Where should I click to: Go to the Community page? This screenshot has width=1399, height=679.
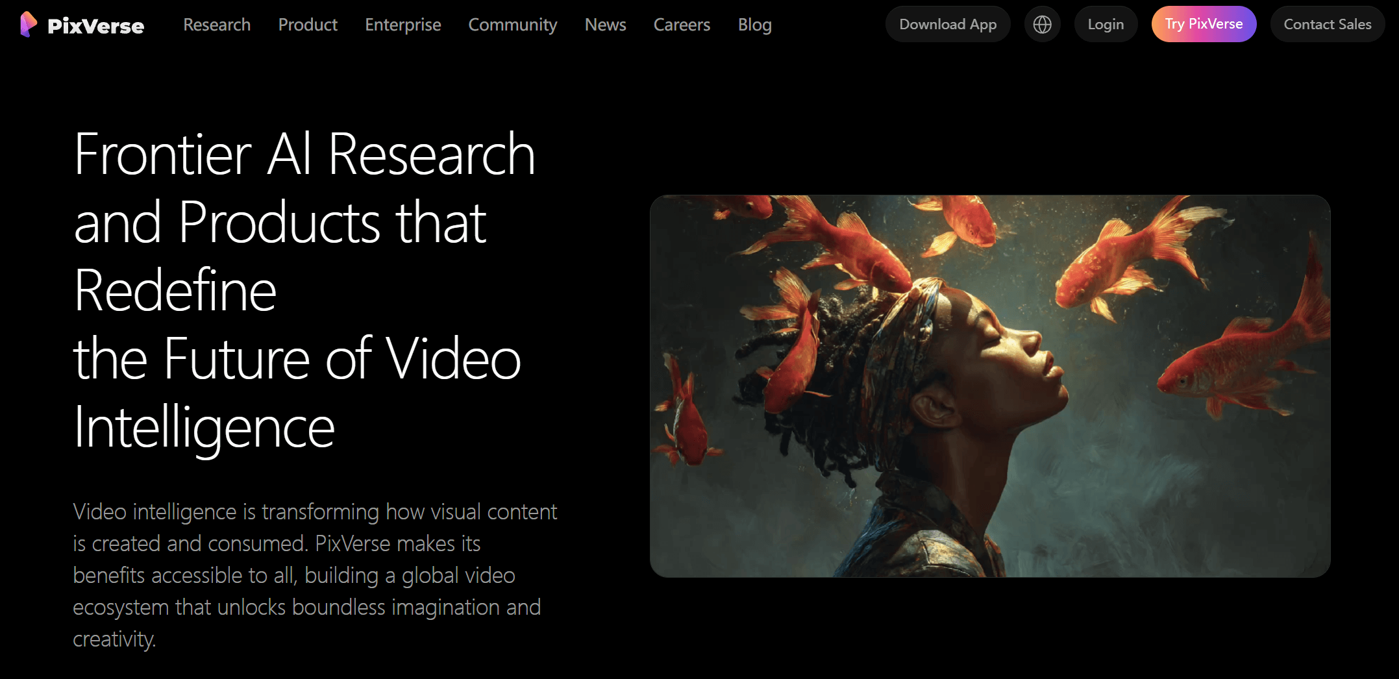(x=512, y=25)
